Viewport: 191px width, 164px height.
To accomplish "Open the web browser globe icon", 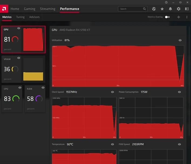I will tap(154, 9).
